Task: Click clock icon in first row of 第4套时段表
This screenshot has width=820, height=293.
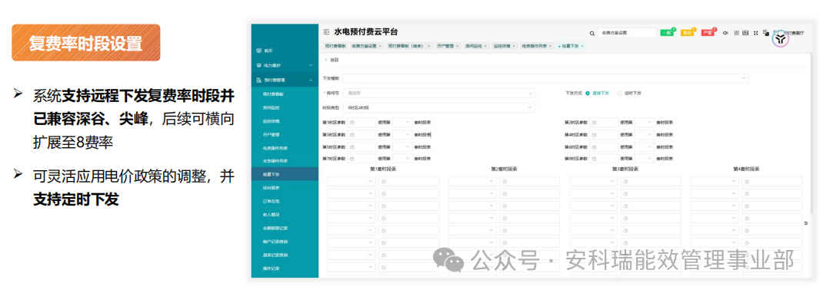Action: click(747, 182)
